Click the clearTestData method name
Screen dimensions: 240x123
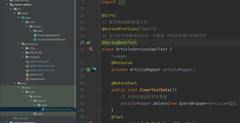[154, 90]
